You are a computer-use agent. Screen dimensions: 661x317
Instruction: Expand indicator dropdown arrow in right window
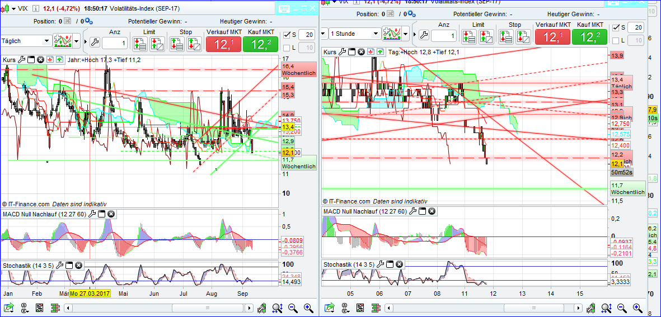(406, 34)
